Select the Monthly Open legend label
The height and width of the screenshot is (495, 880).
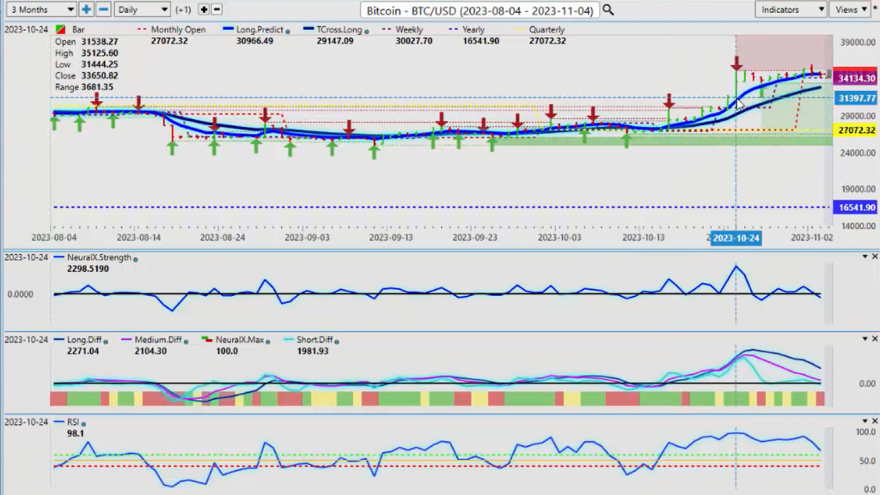pyautogui.click(x=178, y=30)
